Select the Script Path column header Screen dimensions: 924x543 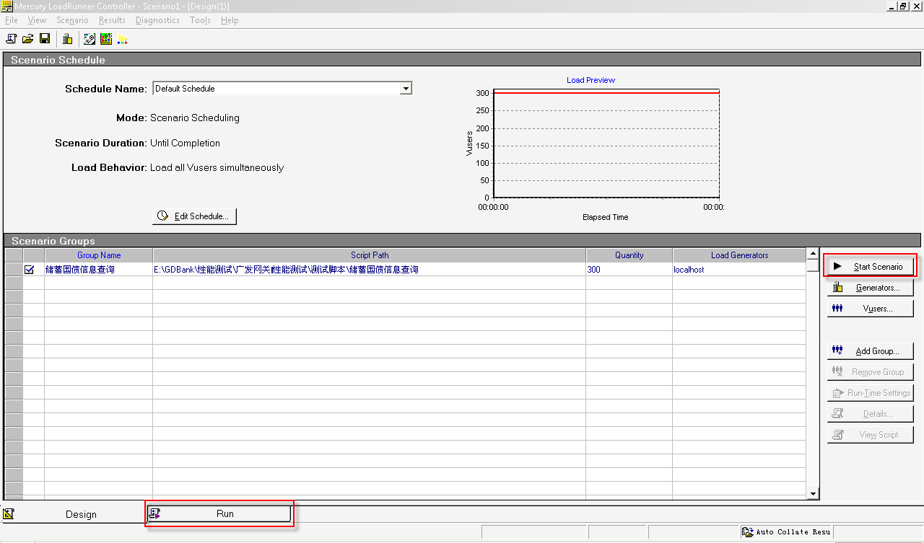tap(370, 255)
